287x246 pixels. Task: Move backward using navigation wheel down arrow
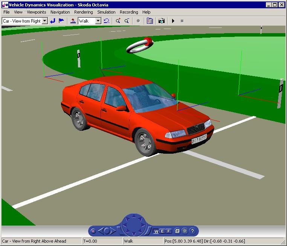(x=134, y=234)
